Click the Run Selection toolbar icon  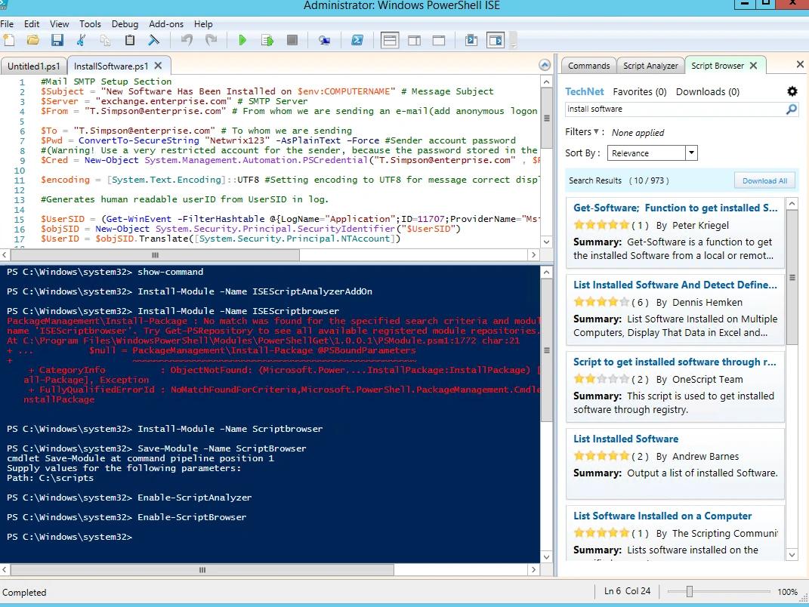(x=267, y=41)
